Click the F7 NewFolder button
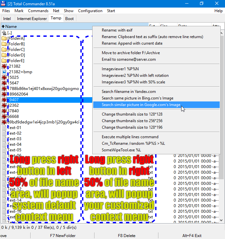The width and height of the screenshot is (225, 239). click(63, 236)
